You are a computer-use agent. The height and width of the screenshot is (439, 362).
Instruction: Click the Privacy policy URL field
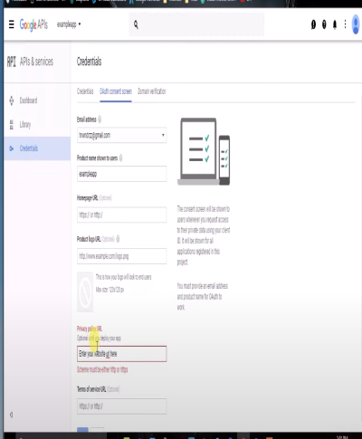121,354
